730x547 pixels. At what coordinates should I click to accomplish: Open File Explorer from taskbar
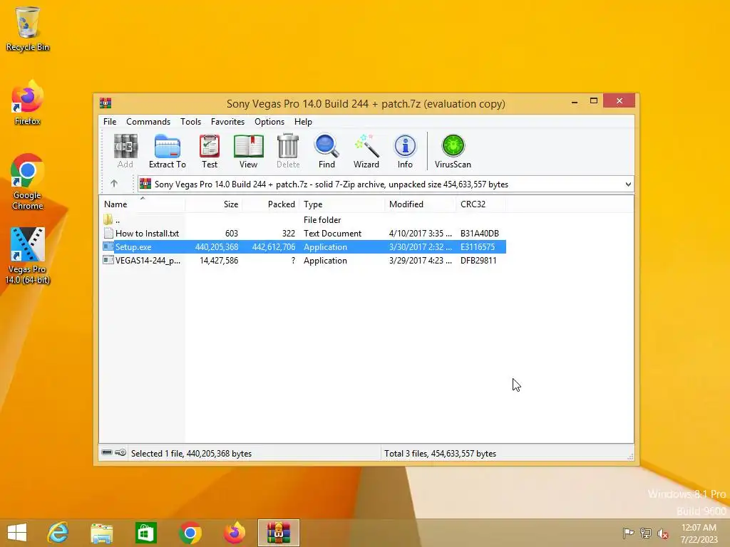[x=101, y=533]
